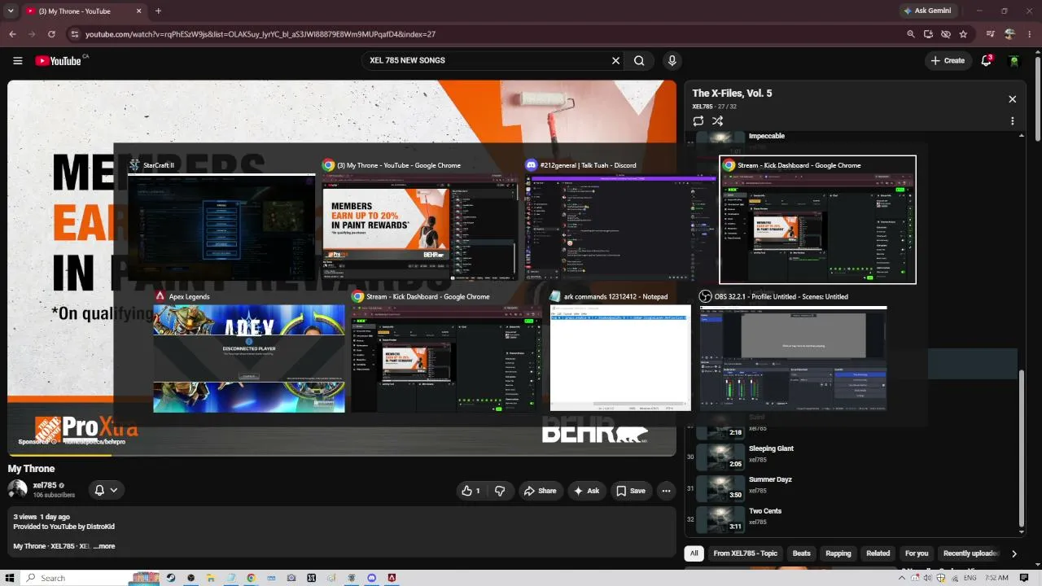Bookmark this page with the star
The height and width of the screenshot is (586, 1042).
[964, 34]
